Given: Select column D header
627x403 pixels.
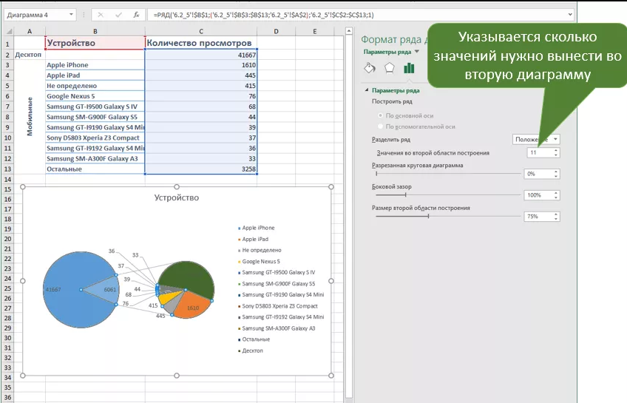Looking at the screenshot, I should (277, 31).
